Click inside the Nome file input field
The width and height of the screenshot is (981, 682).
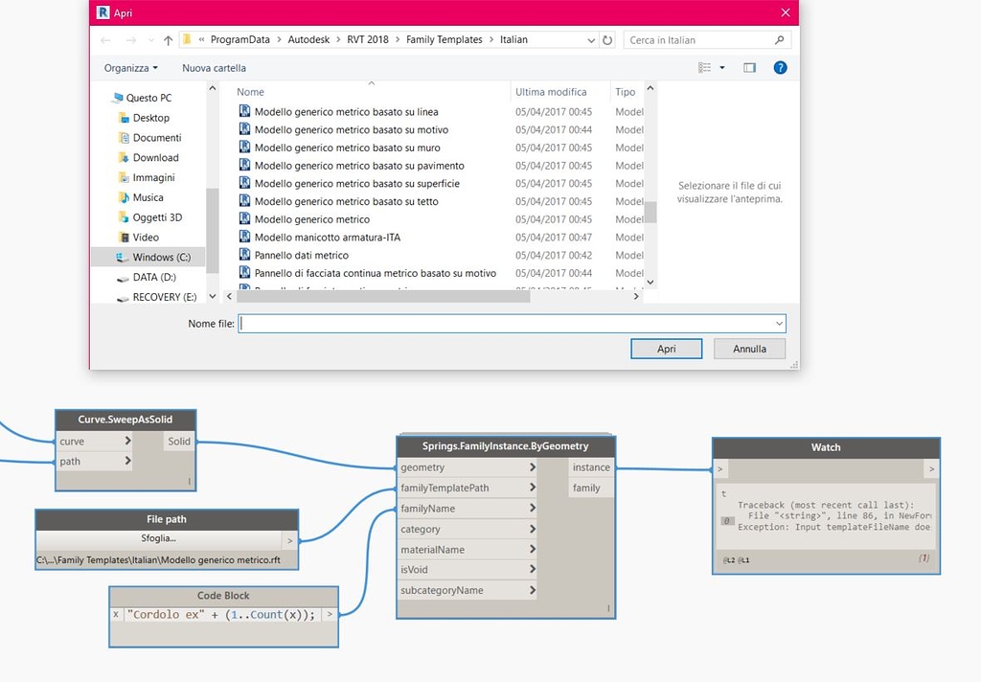pyautogui.click(x=479, y=323)
